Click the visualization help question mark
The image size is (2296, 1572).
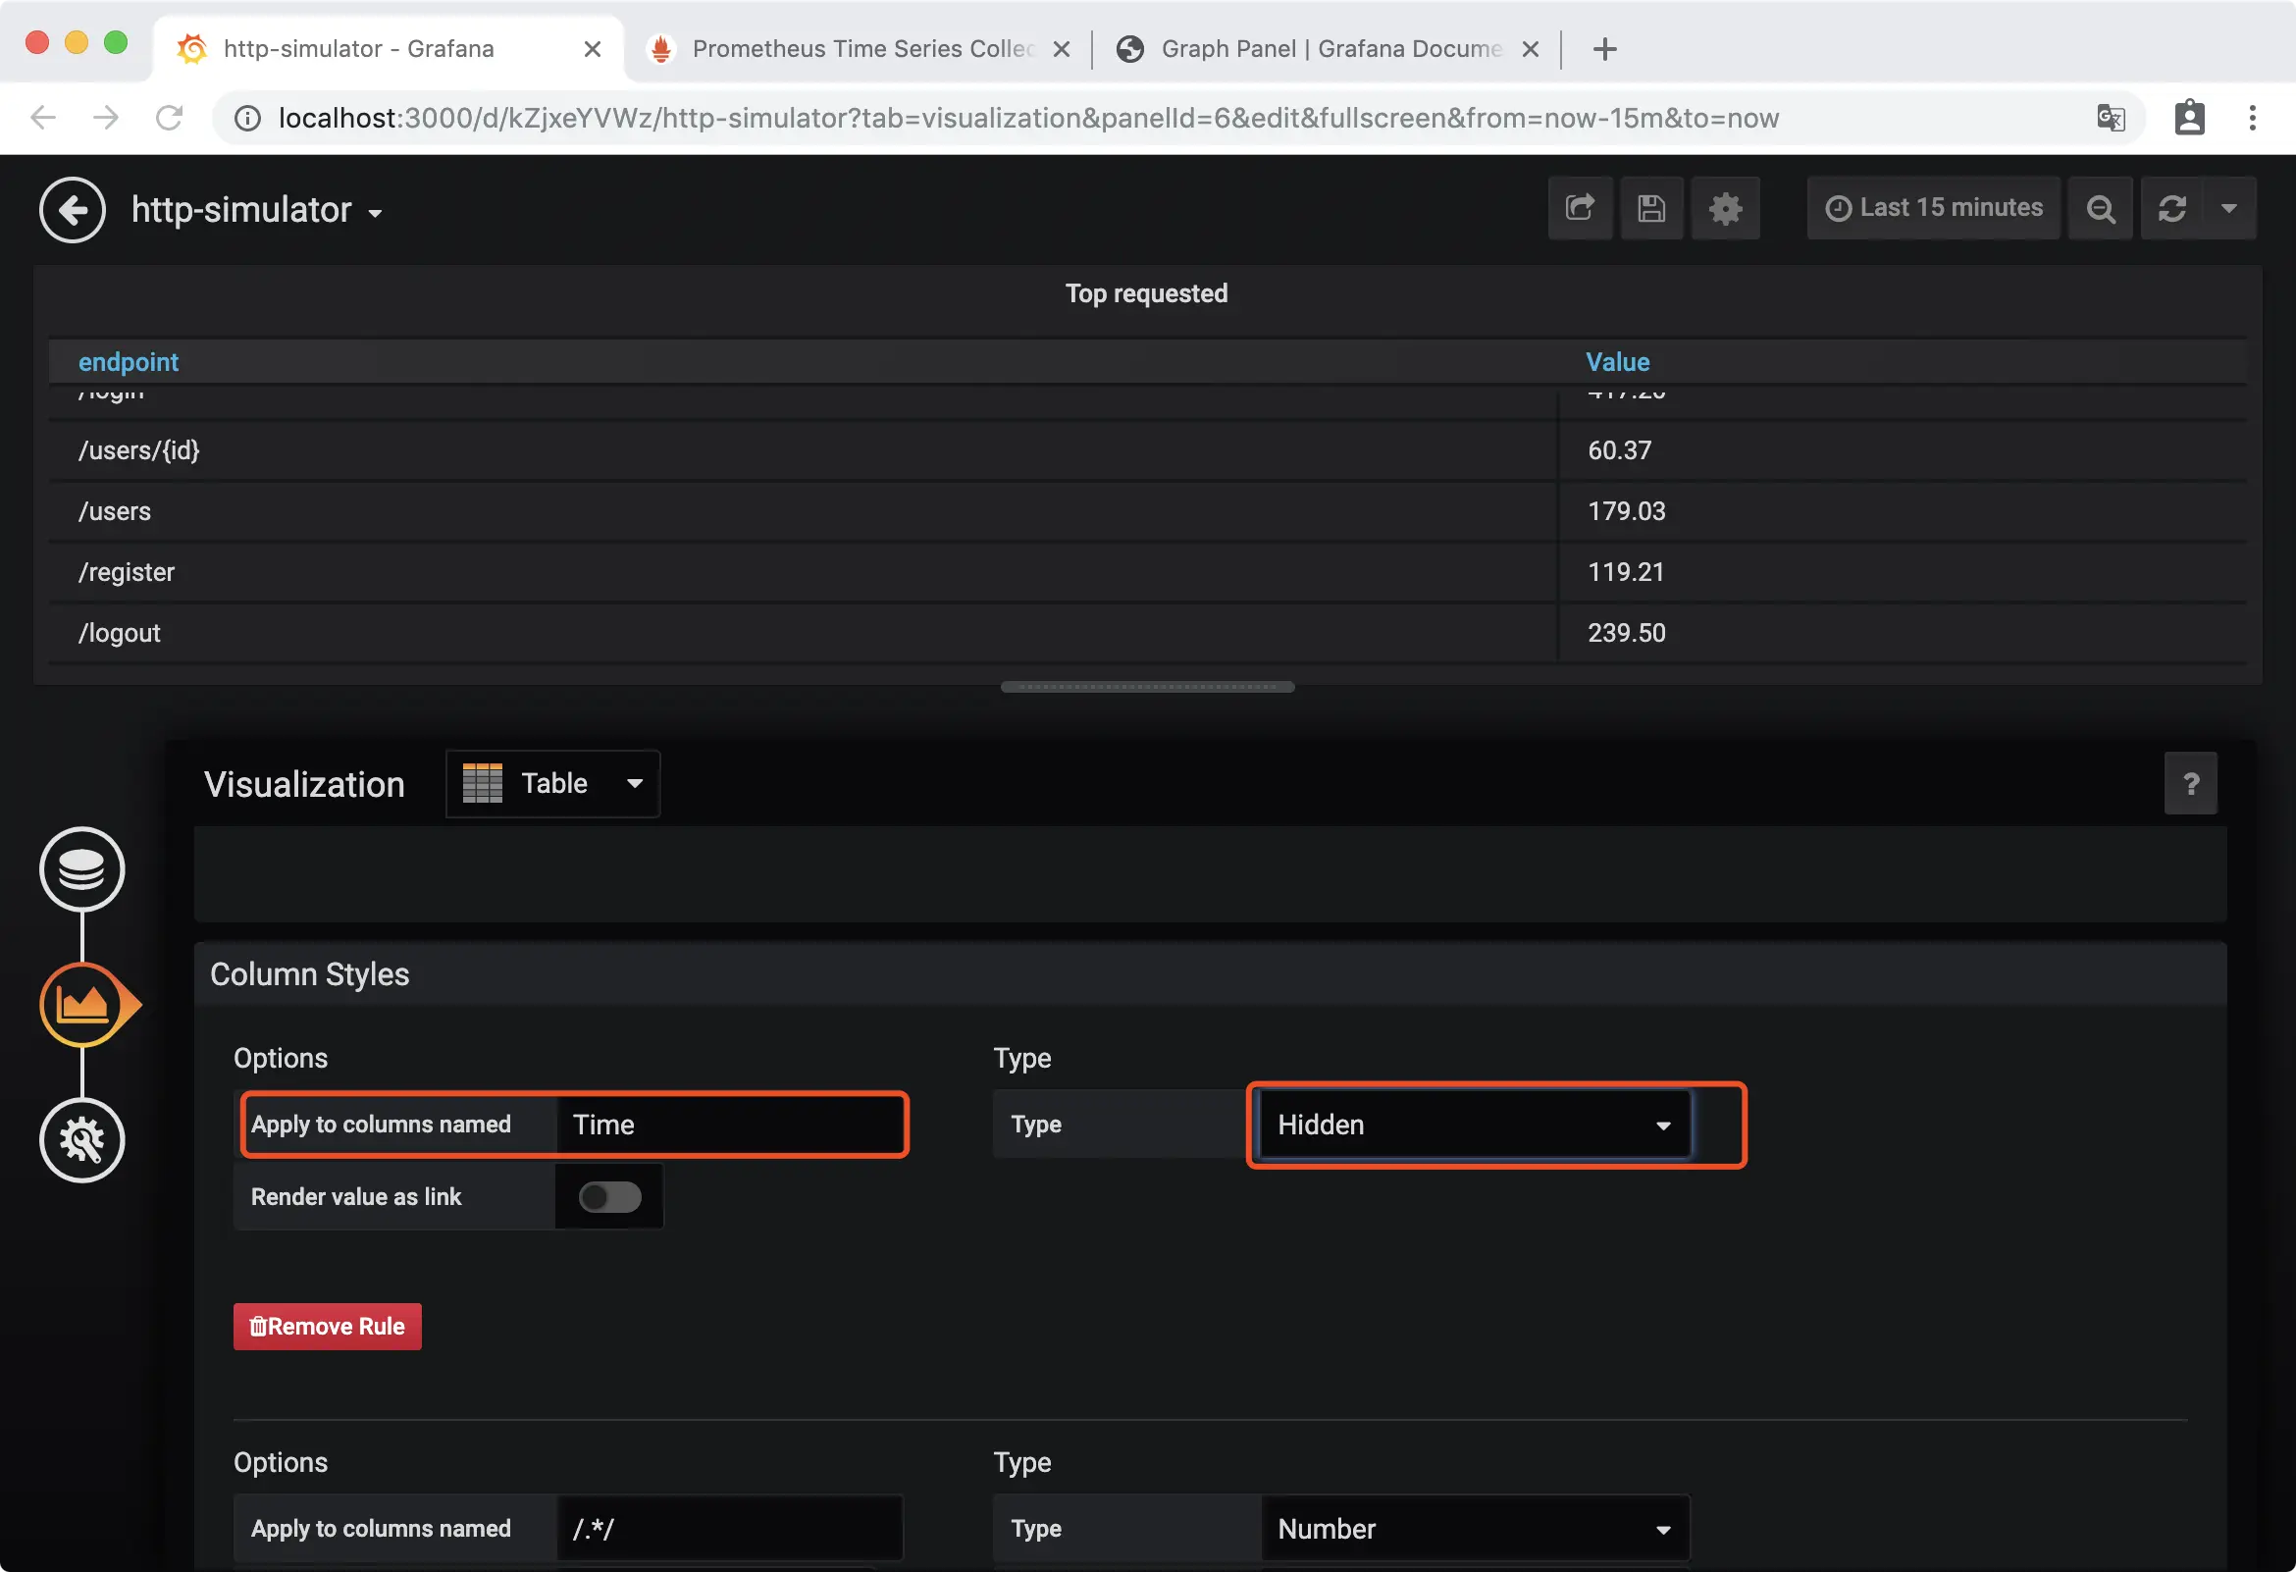tap(2190, 783)
